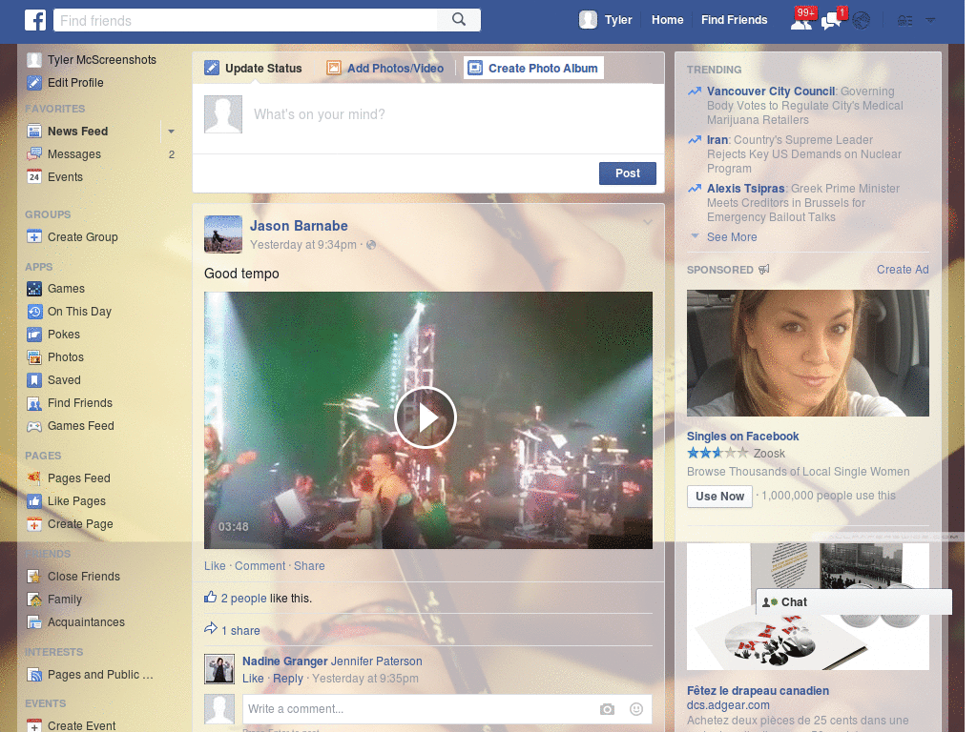Click the Post button
The image size is (977, 732).
[628, 173]
